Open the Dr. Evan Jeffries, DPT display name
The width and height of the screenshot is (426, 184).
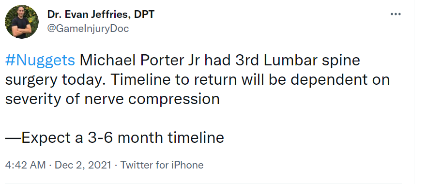tap(101, 14)
